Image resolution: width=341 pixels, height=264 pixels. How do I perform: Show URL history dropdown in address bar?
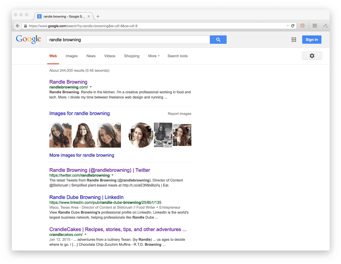[x=287, y=26]
